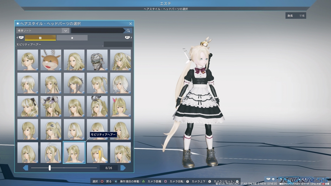Click the L1 previous tab arrow
This screenshot has height=186, width=331.
click(x=20, y=37)
